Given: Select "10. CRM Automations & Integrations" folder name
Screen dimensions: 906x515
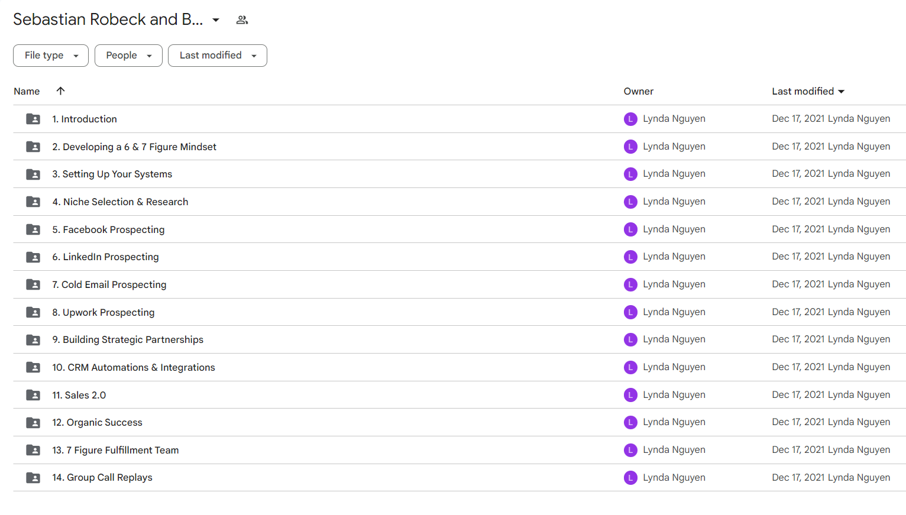Looking at the screenshot, I should [134, 367].
